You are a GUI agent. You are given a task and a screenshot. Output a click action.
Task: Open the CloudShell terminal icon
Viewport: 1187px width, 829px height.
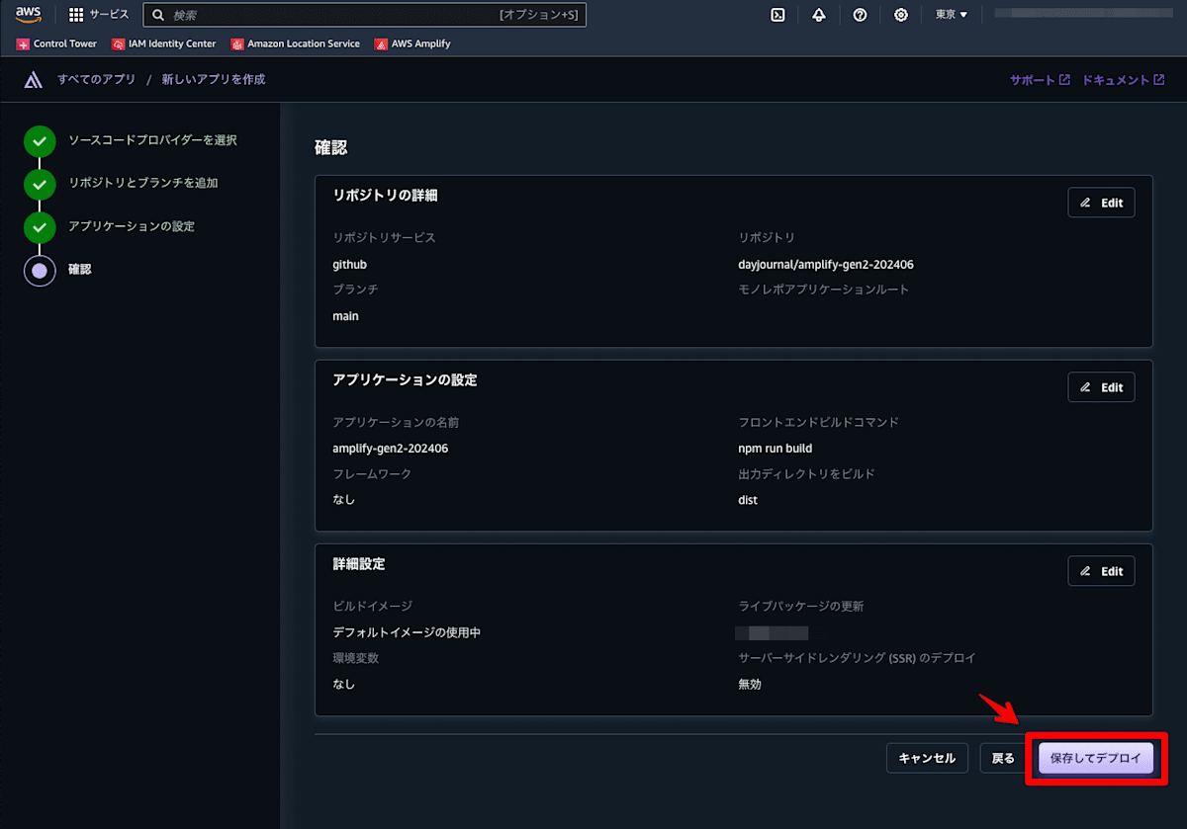tap(777, 15)
